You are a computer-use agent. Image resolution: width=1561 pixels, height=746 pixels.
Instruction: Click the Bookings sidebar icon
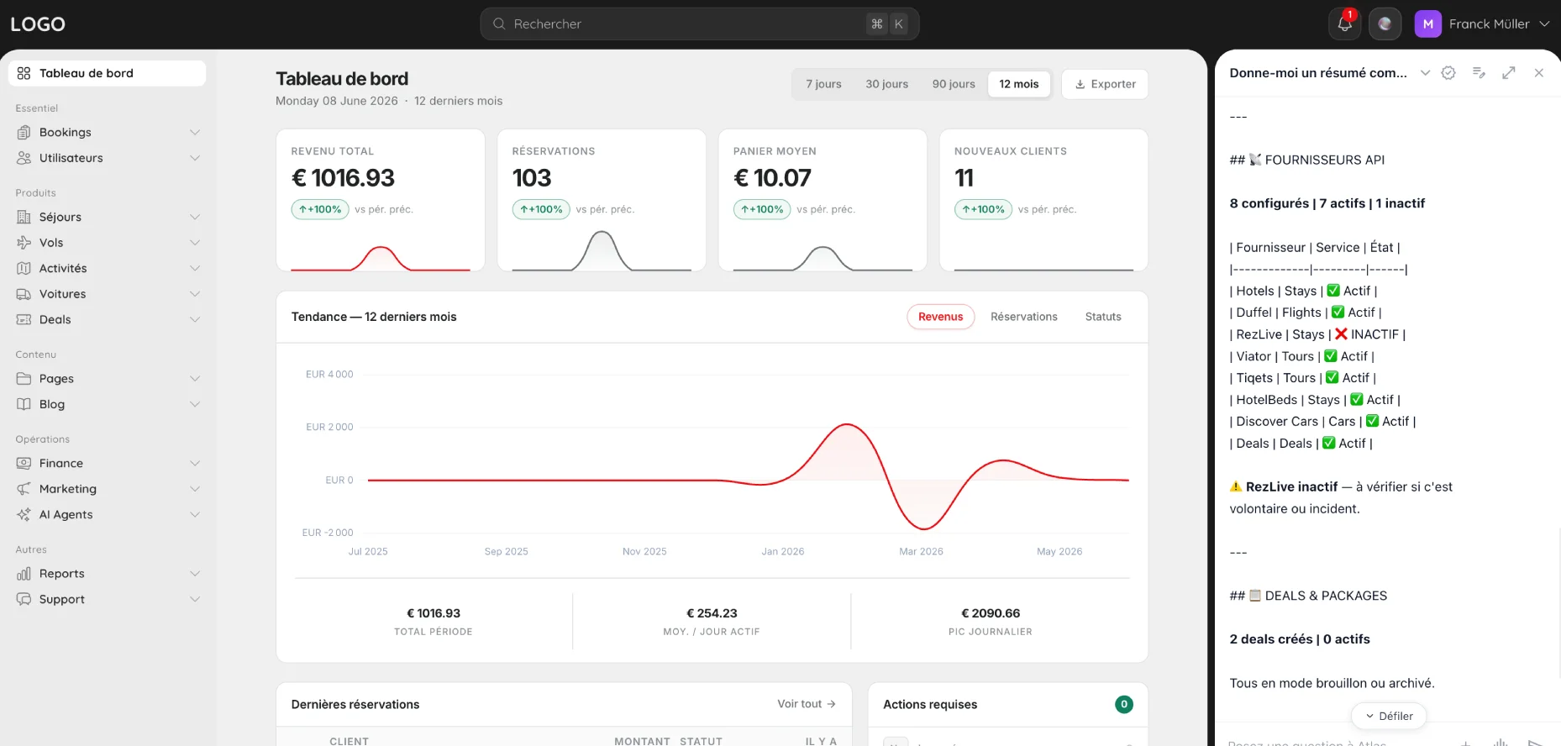(24, 132)
